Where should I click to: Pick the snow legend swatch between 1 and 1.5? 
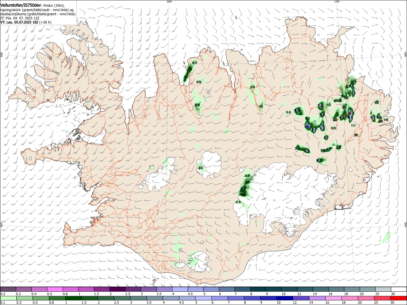(x=86, y=289)
